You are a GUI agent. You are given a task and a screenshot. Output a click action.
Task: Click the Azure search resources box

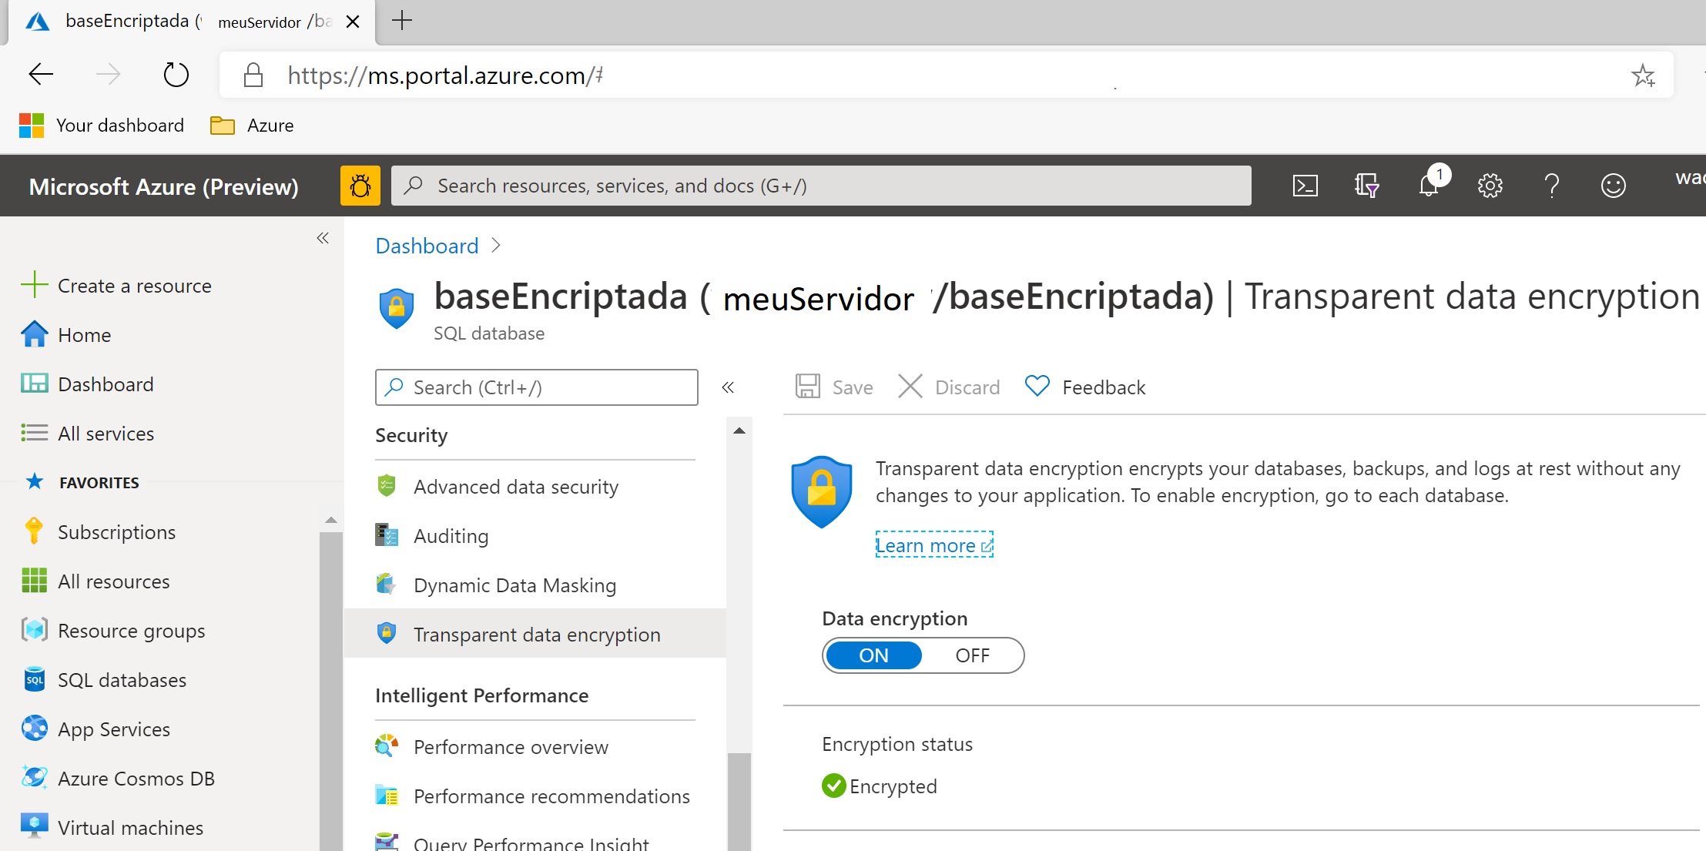point(821,186)
